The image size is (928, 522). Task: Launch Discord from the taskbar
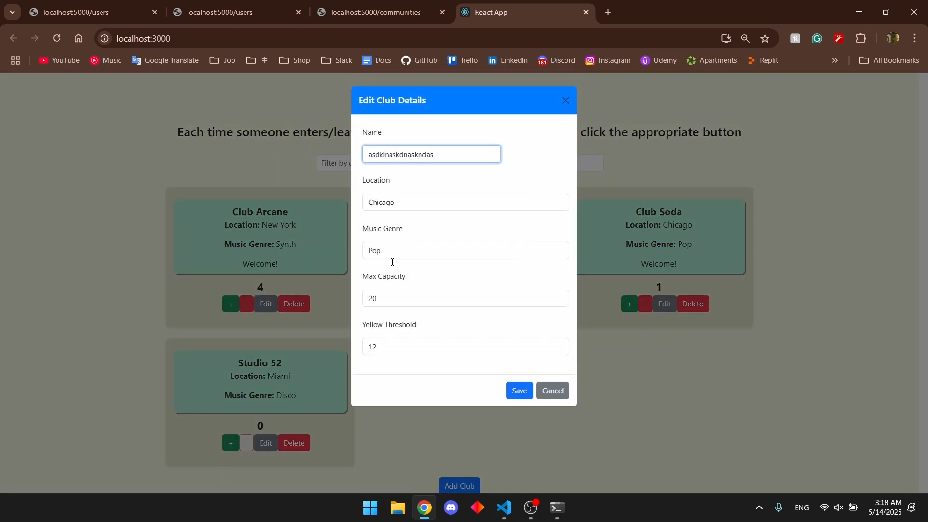451,508
